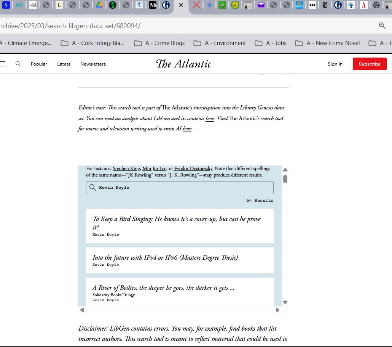
Task: Select the 'To Keep a Bird Singing' result
Action: (180, 226)
